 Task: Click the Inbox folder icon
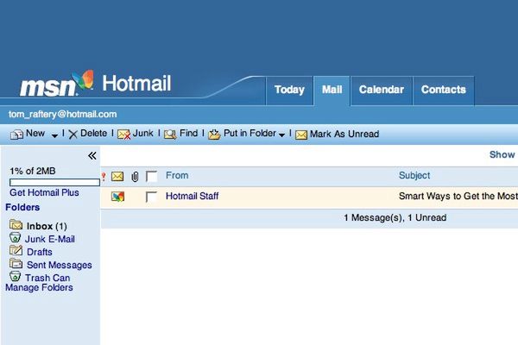[x=16, y=224]
